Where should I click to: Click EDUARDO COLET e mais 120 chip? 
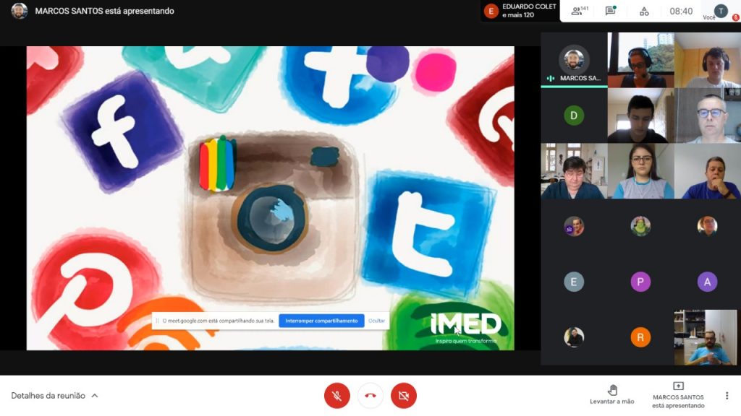520,11
